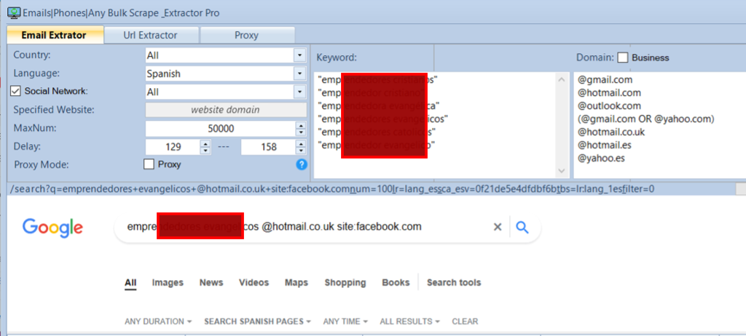The height and width of the screenshot is (336, 746).
Task: Switch to Google Maps results
Action: pyautogui.click(x=297, y=283)
